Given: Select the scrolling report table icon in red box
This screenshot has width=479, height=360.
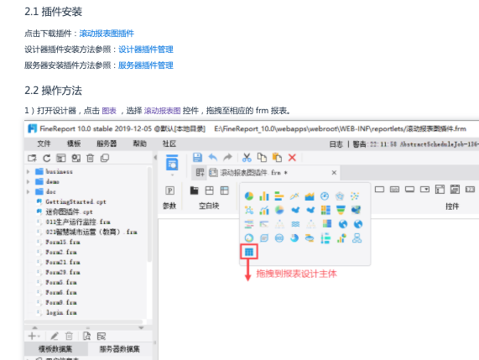Looking at the screenshot, I should (x=249, y=252).
